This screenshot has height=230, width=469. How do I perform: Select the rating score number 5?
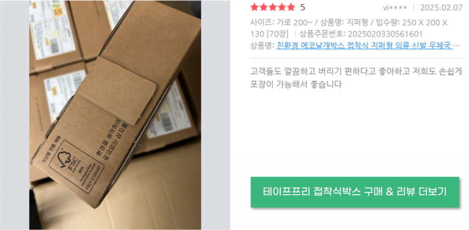point(303,7)
